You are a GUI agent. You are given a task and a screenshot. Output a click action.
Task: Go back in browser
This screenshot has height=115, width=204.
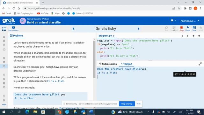pos(4,8)
